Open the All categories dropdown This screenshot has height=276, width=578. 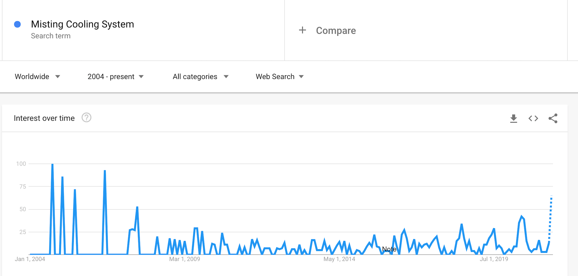click(200, 77)
